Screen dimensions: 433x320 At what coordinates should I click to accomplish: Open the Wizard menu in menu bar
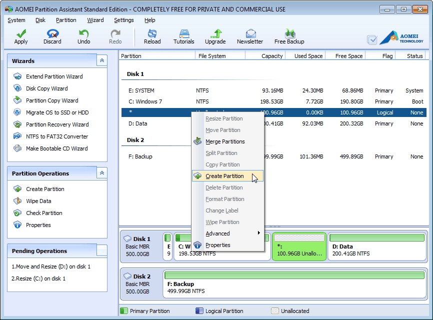tap(95, 20)
